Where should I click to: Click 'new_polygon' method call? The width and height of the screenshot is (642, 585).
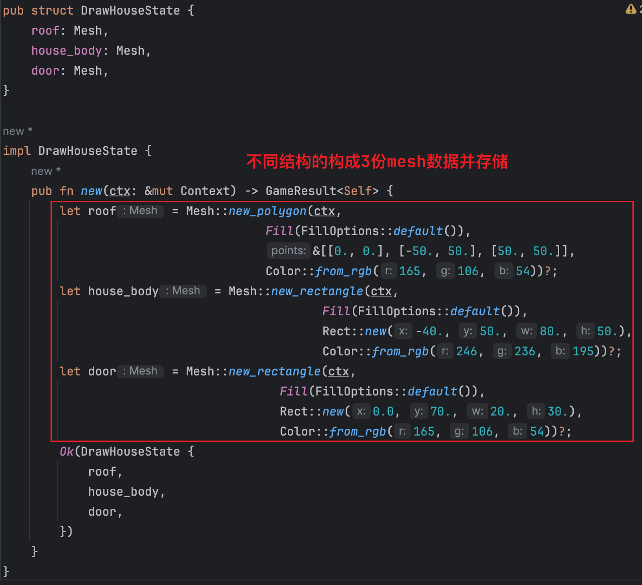(267, 211)
